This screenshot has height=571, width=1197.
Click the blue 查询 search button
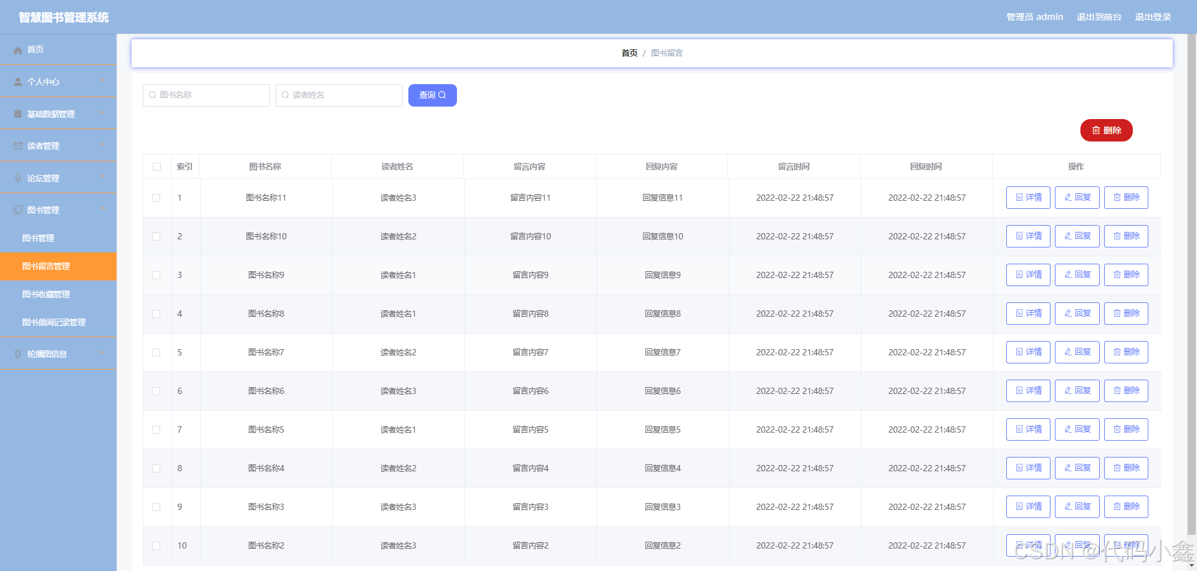pyautogui.click(x=433, y=95)
